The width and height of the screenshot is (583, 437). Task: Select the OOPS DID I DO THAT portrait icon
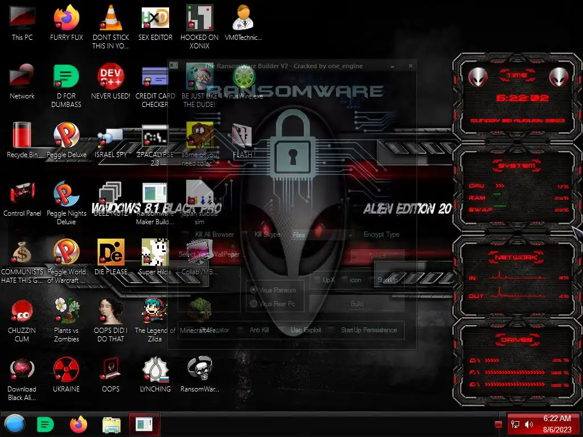pos(111,320)
